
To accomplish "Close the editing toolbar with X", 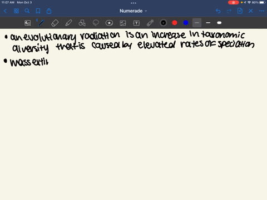I will [251, 11].
